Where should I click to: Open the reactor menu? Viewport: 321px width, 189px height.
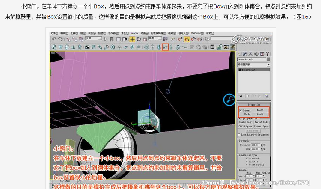135,33
